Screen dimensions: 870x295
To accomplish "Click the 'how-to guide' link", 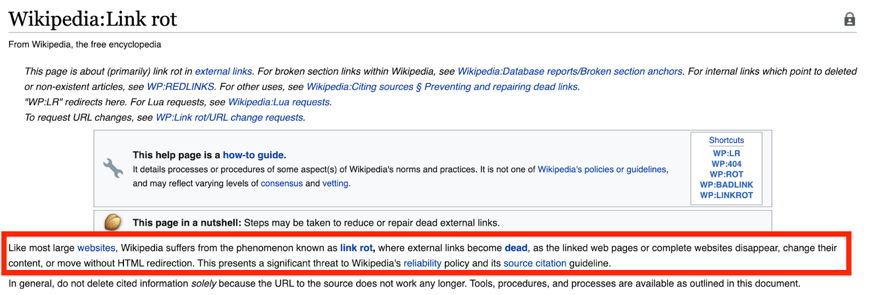I will 253,155.
